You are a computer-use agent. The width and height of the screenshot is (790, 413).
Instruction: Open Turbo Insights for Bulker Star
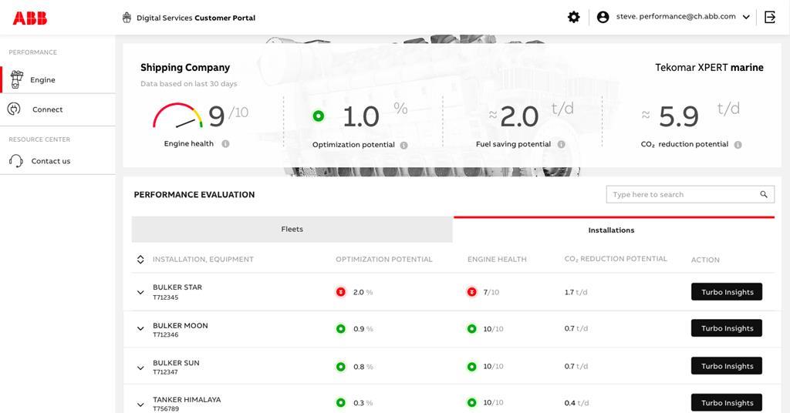[x=727, y=292]
